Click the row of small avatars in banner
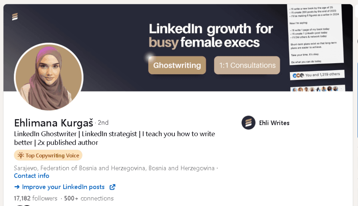Screen dimensions: 358x206 [317, 89]
